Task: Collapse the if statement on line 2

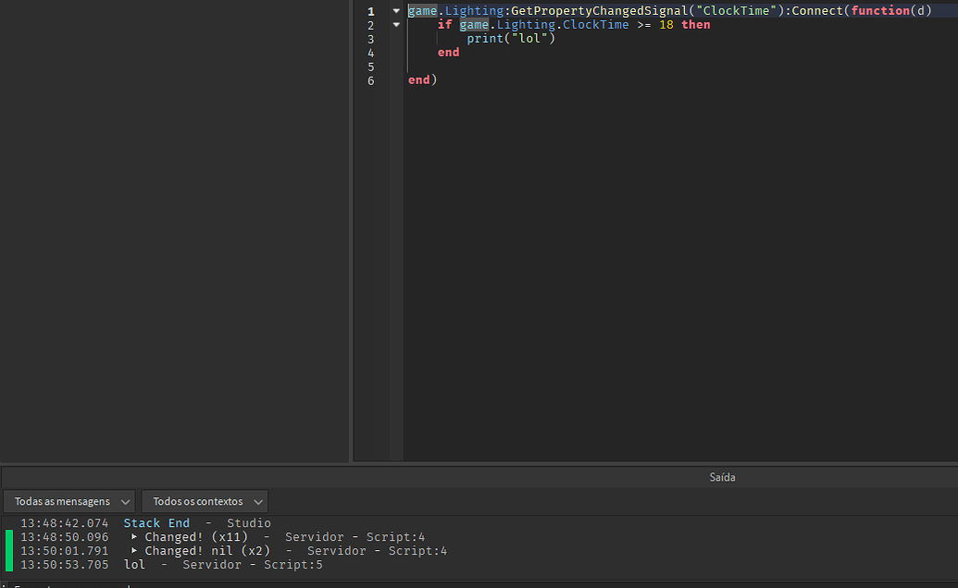Action: (x=395, y=24)
